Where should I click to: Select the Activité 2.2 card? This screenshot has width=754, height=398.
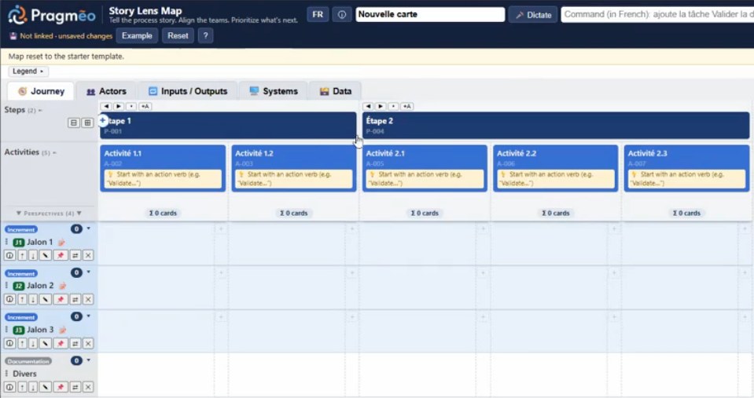tap(555, 169)
